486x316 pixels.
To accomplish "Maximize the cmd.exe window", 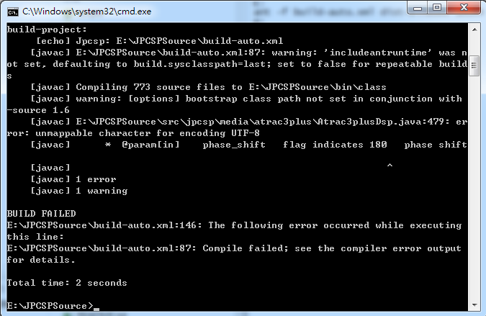I will click(437, 8).
